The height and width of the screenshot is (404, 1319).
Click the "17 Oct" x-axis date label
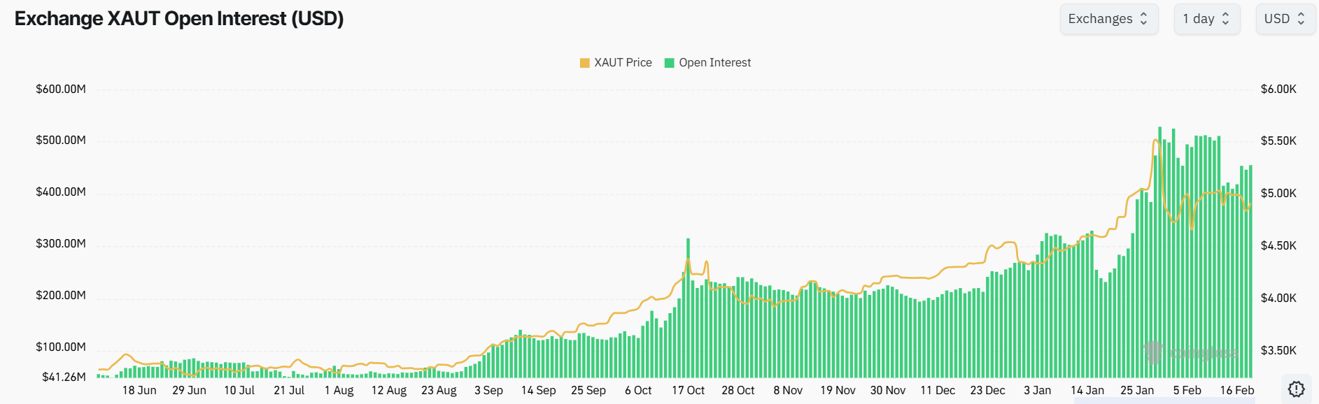coord(688,390)
